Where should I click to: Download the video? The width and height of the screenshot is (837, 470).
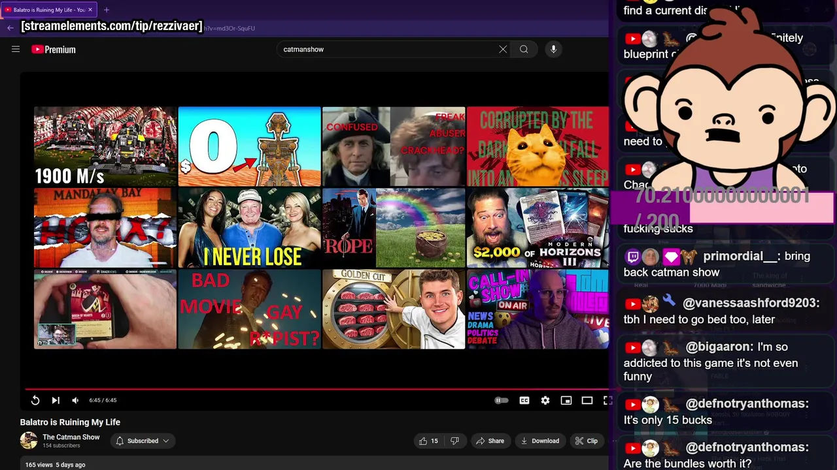pos(539,441)
